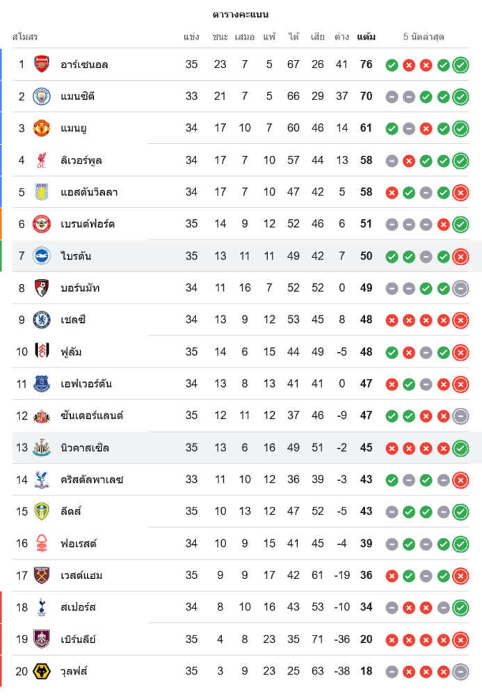
Task: Click the Wolves crest icon
Action: 42,671
